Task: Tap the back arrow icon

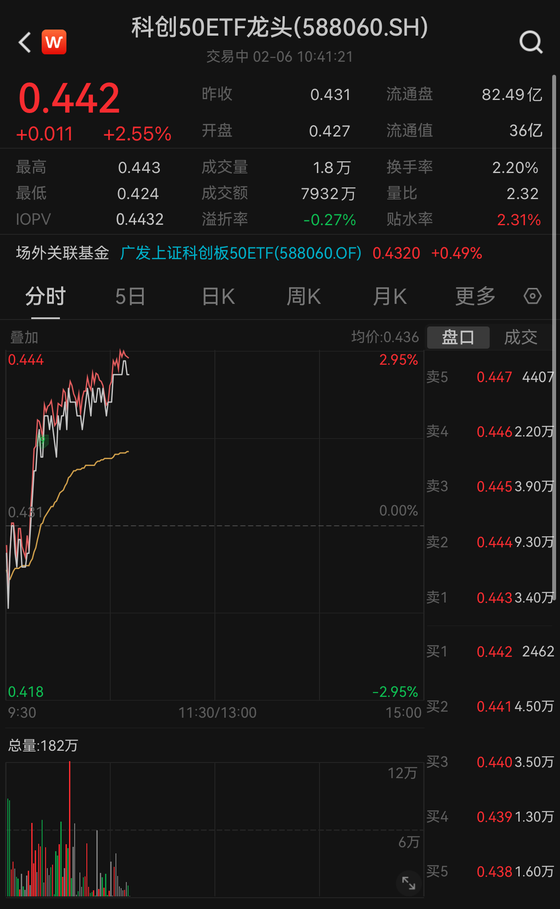Action: pos(25,43)
